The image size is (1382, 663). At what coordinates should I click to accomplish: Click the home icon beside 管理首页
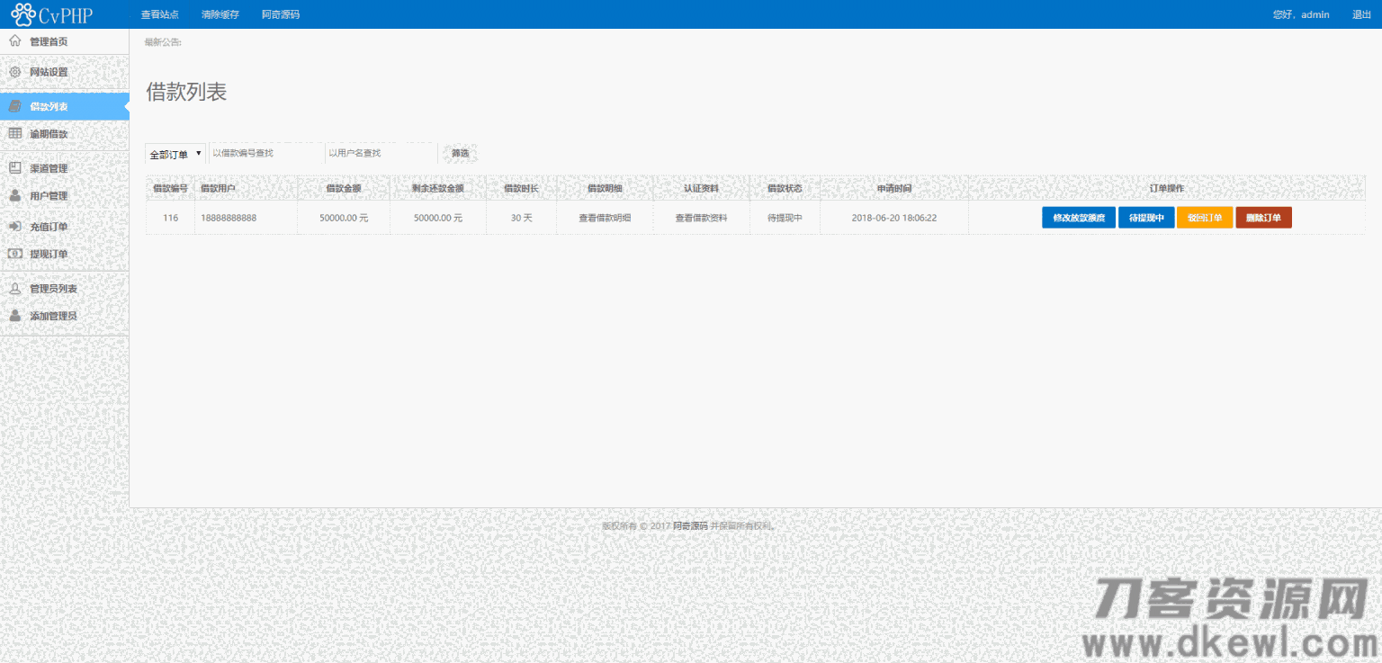tap(14, 41)
